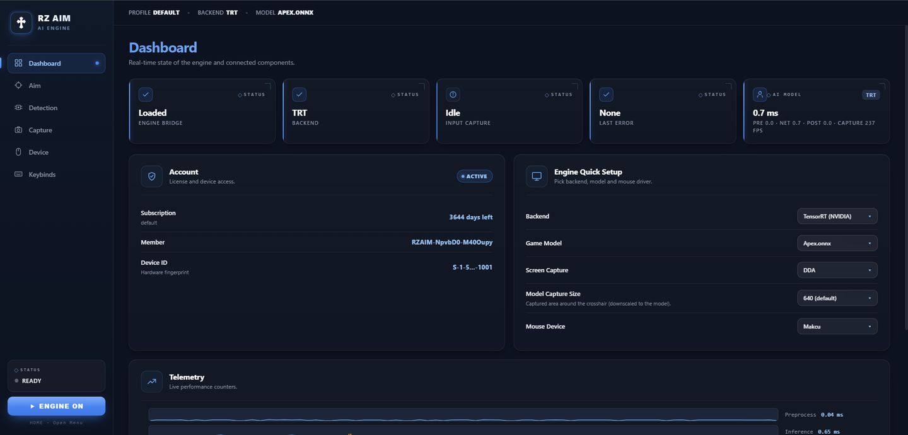
Task: Click the Inference 0.65 ms reading
Action: click(812, 432)
